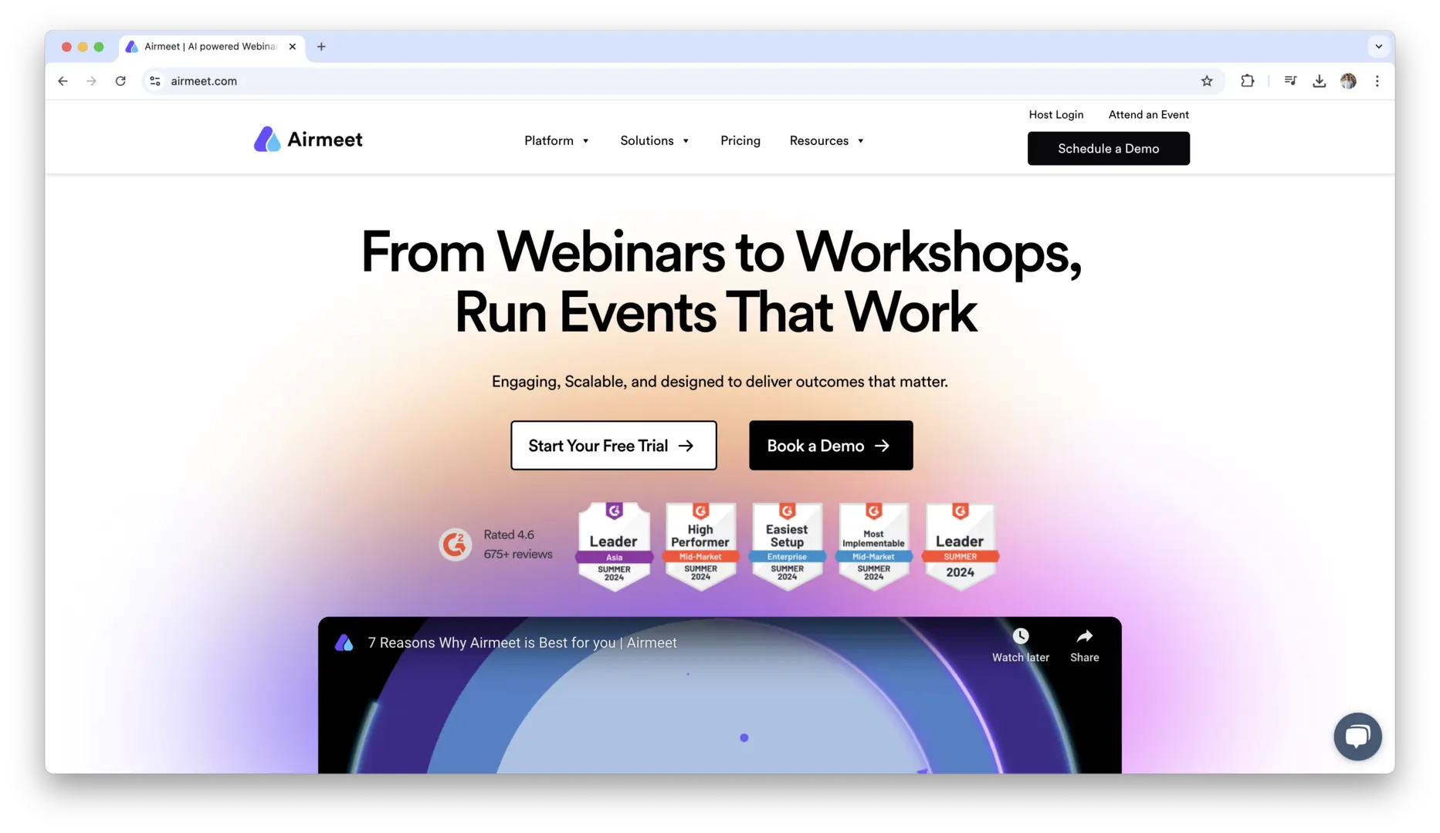Open the Host Login link
This screenshot has height=833, width=1440.
click(1056, 115)
